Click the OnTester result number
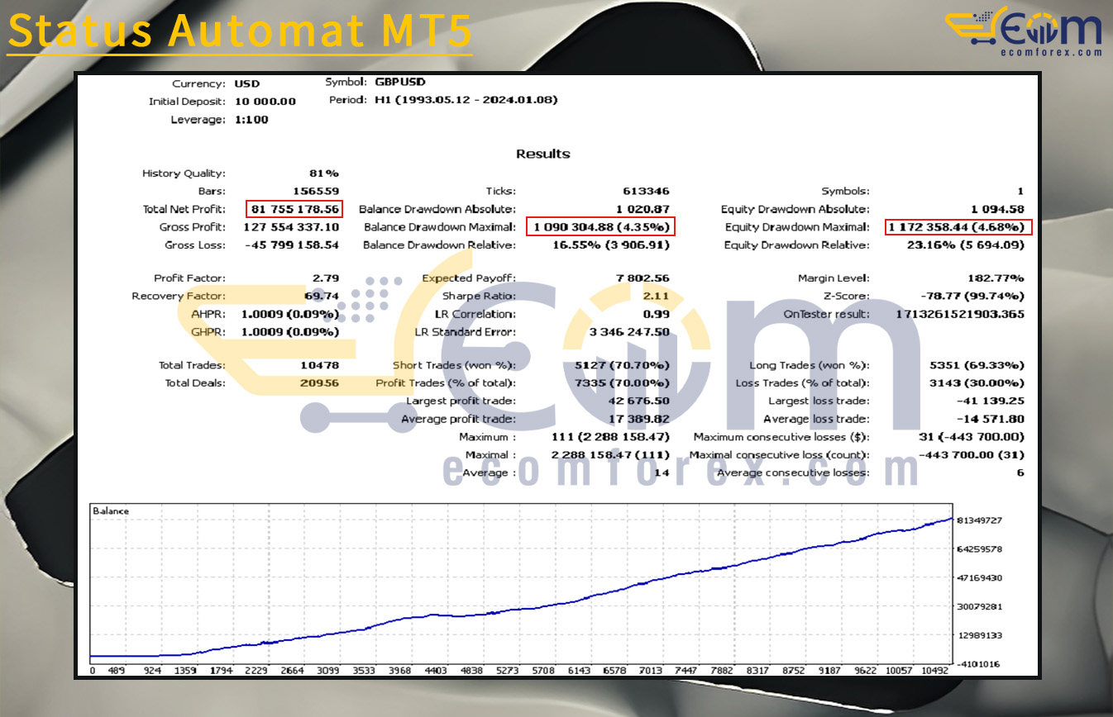This screenshot has height=717, width=1113. pyautogui.click(x=960, y=315)
